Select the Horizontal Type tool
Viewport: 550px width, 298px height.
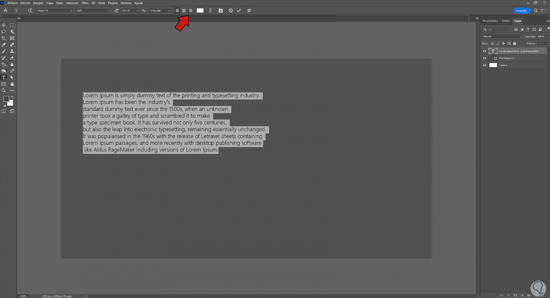[x=4, y=78]
